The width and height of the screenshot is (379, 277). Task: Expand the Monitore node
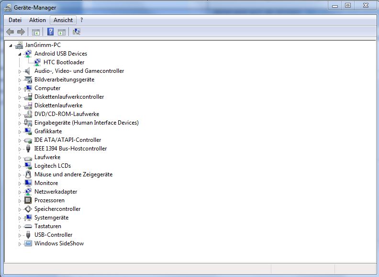coord(20,184)
